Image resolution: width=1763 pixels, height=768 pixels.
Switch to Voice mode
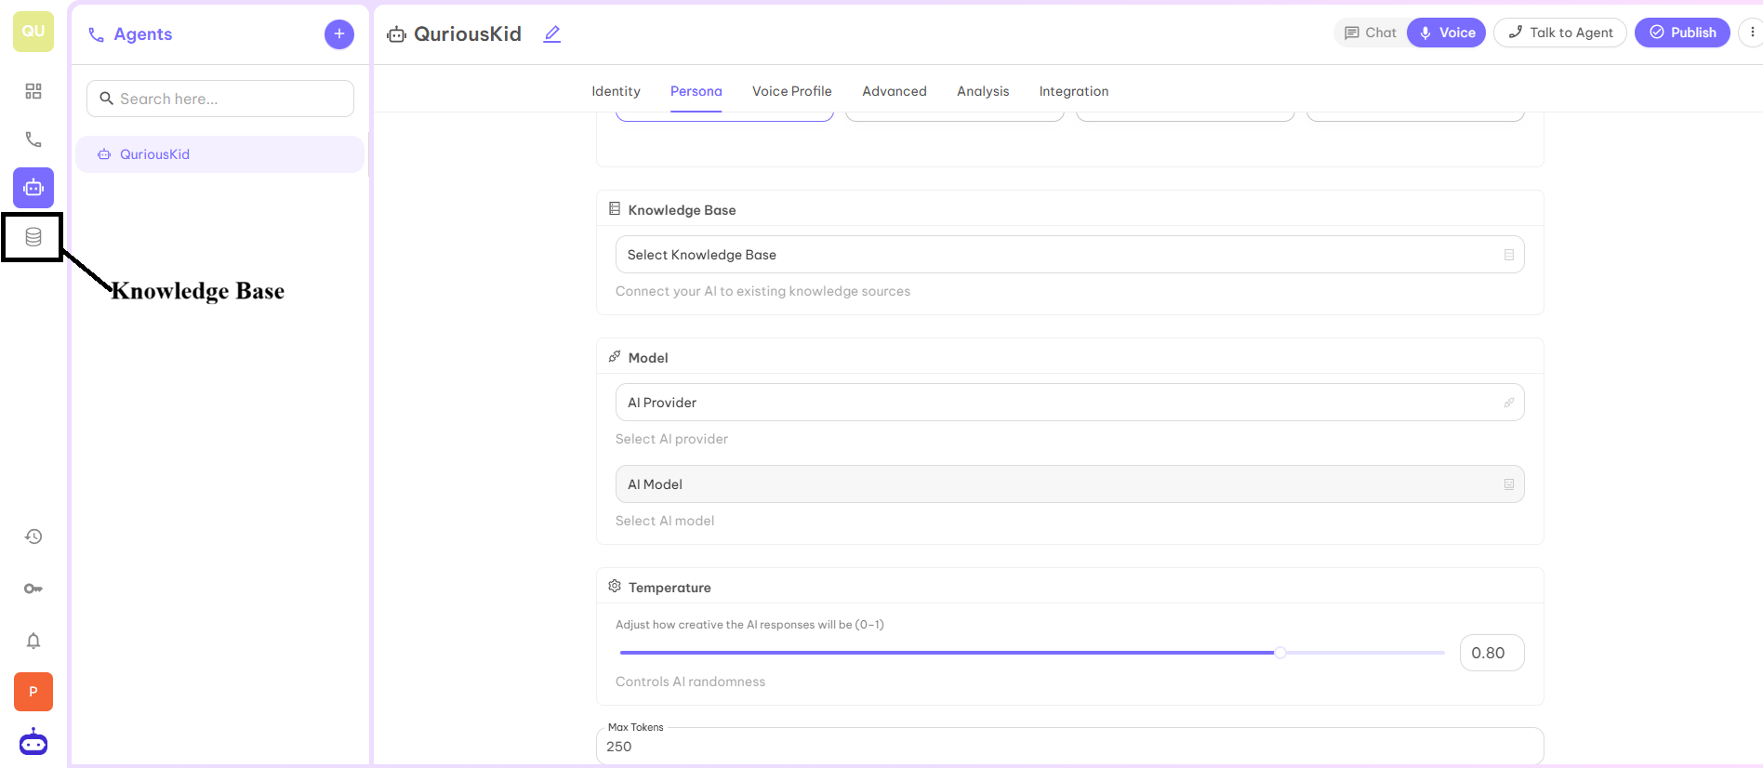coord(1447,33)
